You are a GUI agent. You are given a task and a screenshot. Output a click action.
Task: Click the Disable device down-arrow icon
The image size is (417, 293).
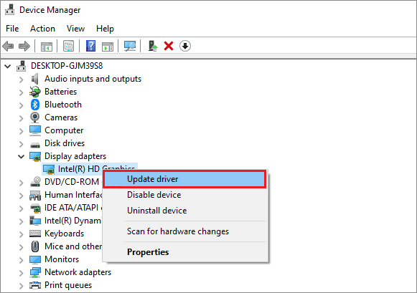(x=185, y=46)
